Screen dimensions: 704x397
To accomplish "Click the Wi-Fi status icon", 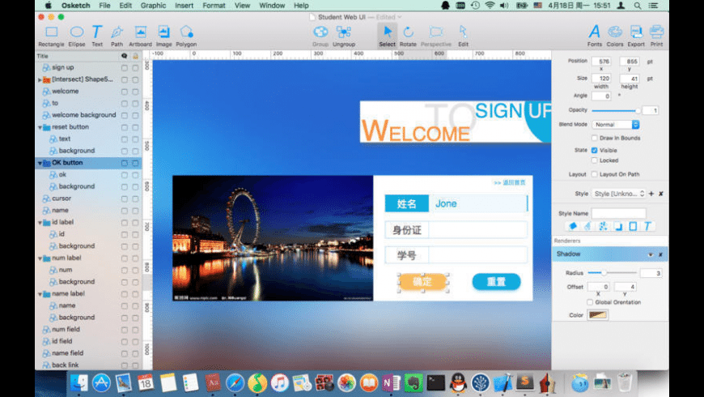I will pos(490,6).
